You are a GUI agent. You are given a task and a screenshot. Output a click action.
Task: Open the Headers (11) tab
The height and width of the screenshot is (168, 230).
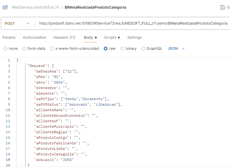coord(64,37)
